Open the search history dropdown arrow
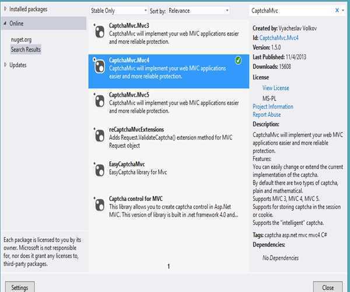Image resolution: width=350 pixels, height=292 pixels. 343,11
